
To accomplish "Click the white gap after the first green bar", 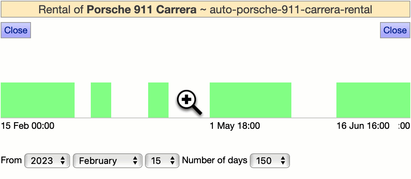I will click(83, 100).
